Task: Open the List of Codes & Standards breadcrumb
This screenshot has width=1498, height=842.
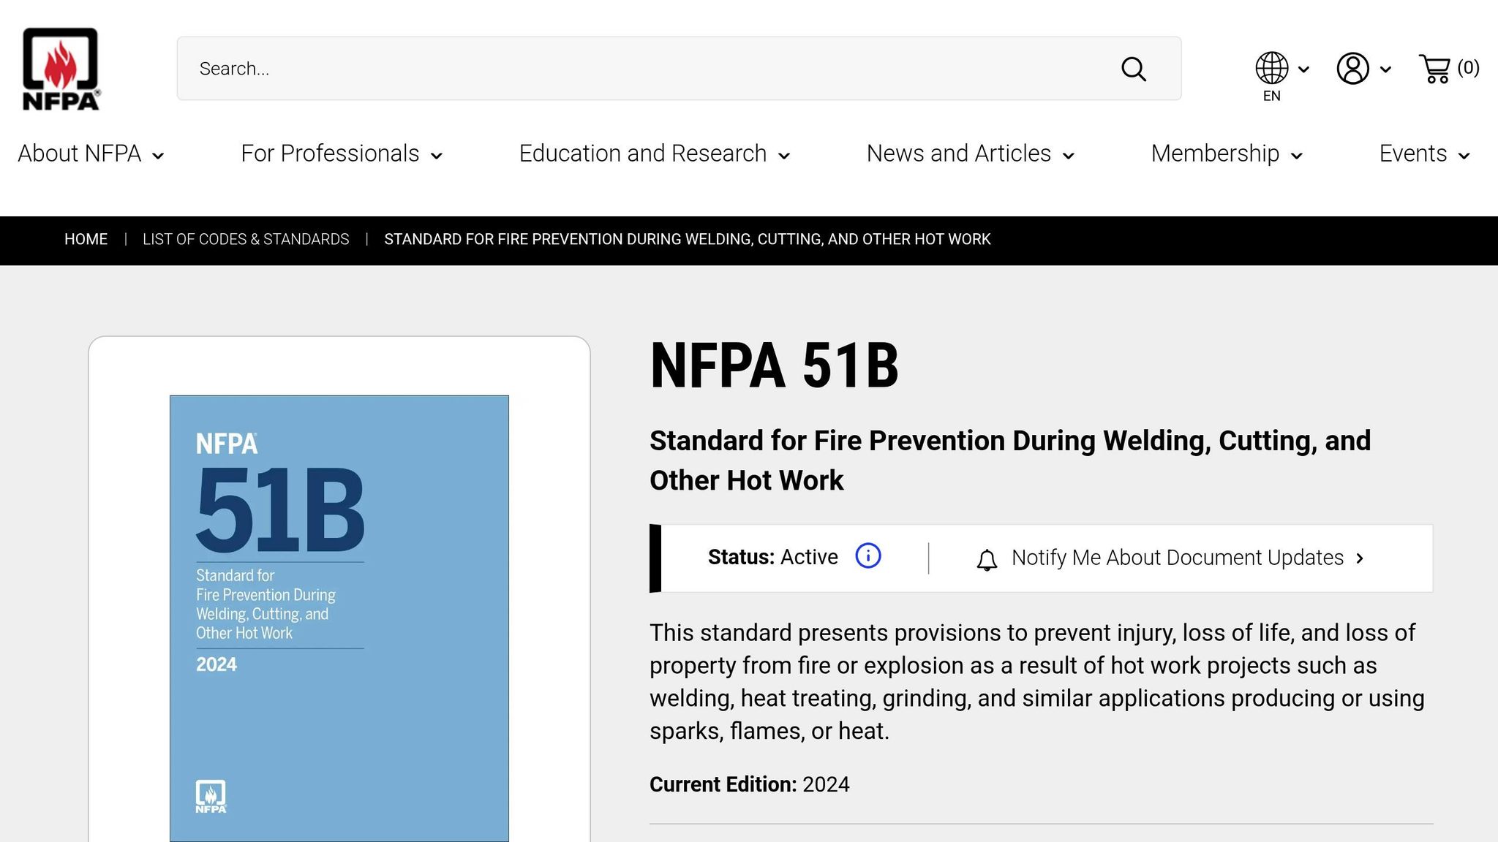Action: [x=246, y=240]
